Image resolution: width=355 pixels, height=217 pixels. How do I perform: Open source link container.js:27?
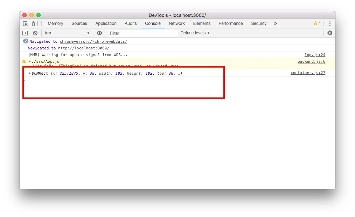click(x=308, y=73)
